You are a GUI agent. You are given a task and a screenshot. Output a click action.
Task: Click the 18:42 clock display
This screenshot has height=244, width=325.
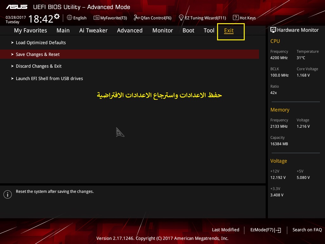41,19
